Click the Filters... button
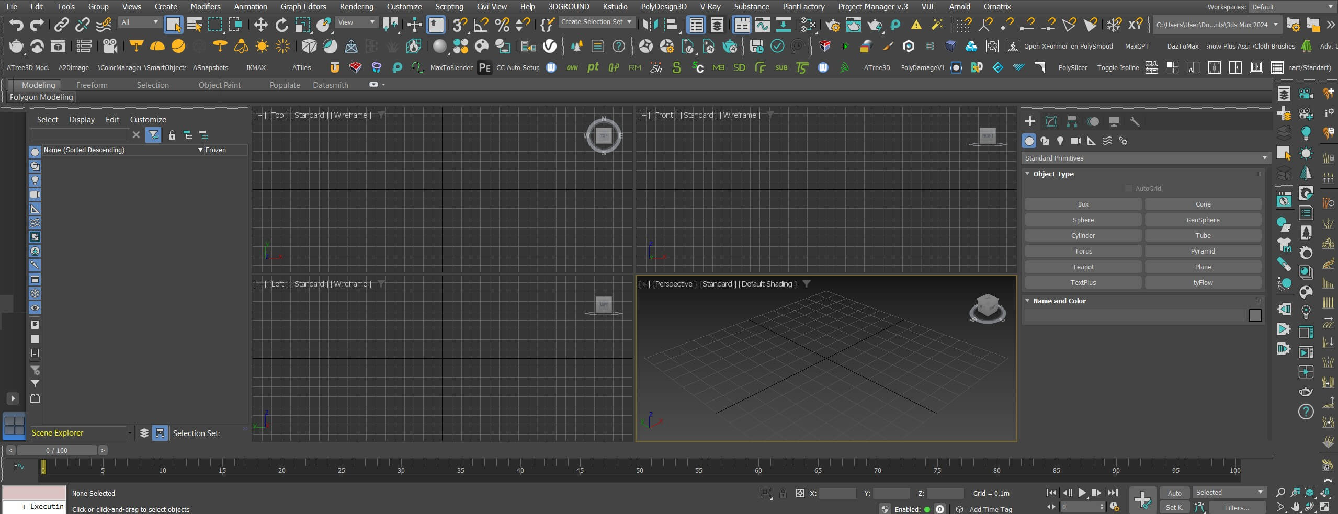Viewport: 1338px width, 514px height. click(x=1237, y=508)
